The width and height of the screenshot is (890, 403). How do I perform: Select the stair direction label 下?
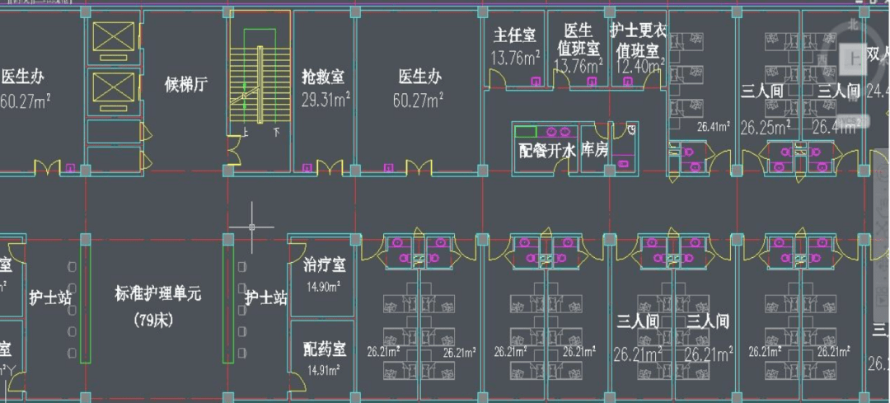276,132
